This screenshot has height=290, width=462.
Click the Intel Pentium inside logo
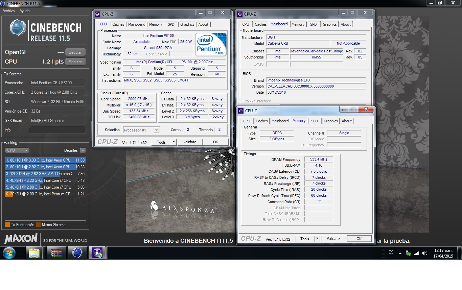(211, 44)
